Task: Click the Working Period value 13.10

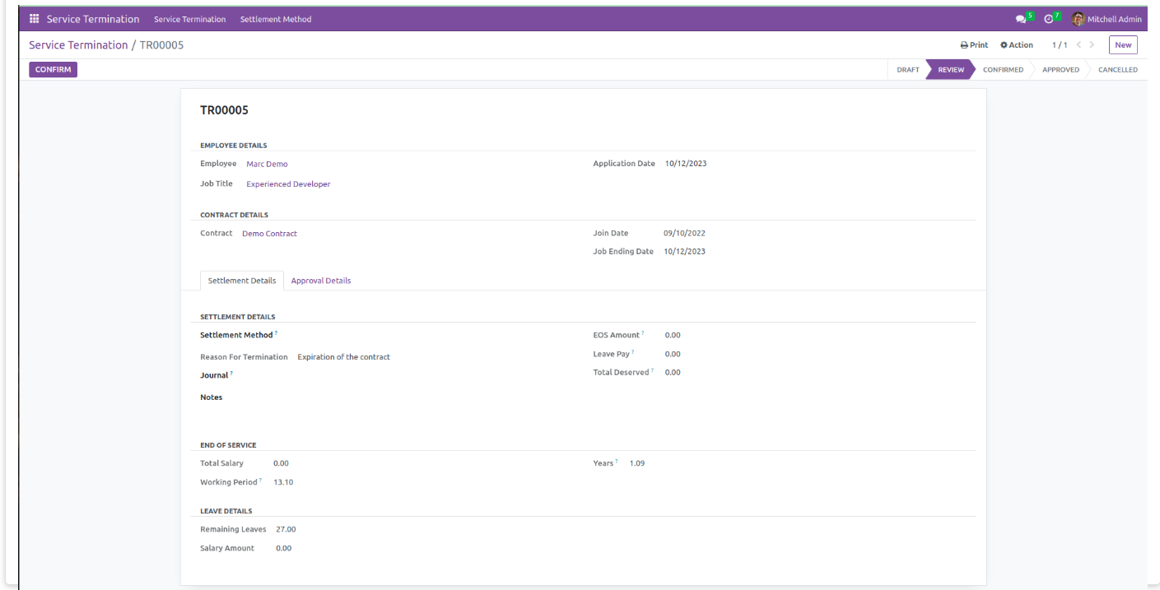Action: click(283, 482)
